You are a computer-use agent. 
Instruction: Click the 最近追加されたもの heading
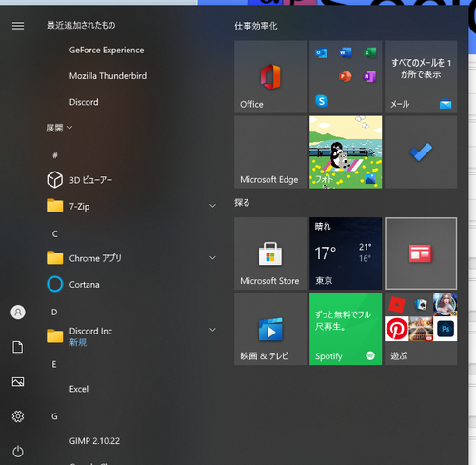click(x=81, y=25)
